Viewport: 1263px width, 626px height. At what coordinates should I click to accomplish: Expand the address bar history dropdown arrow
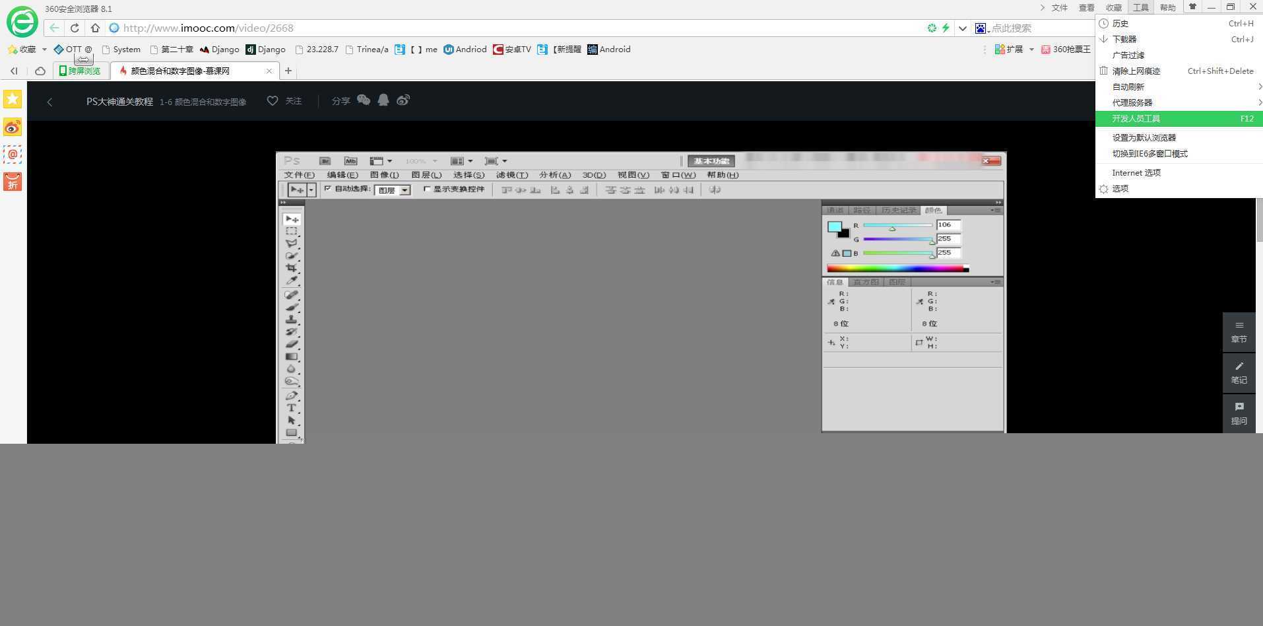click(963, 28)
